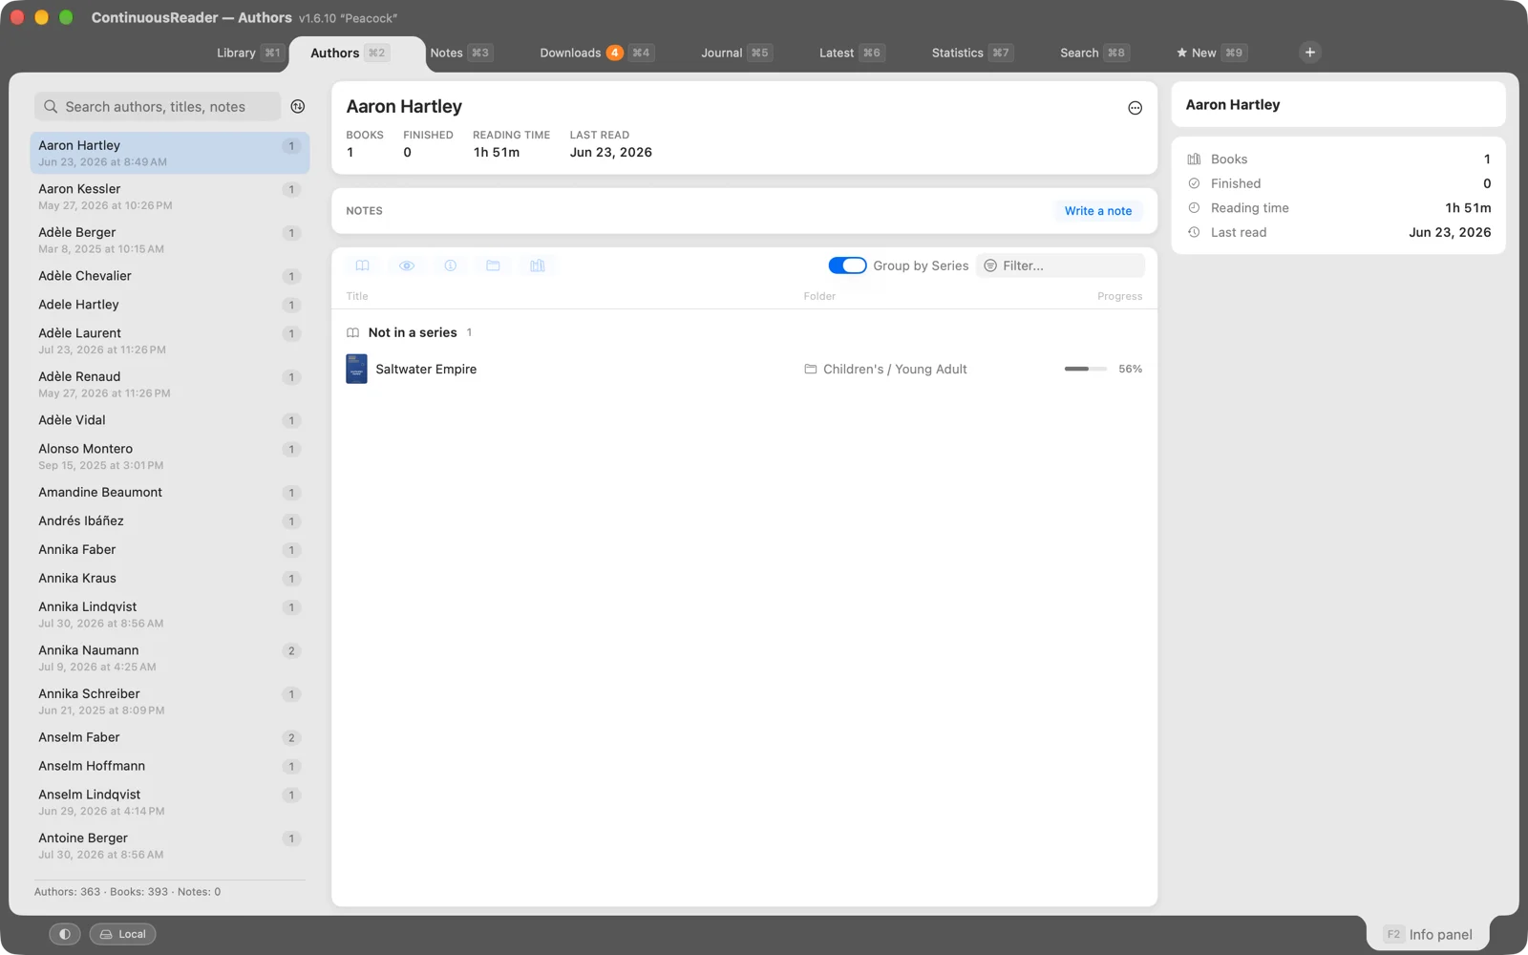Click the Saltwater Empire book cover thumbnail

[356, 369]
